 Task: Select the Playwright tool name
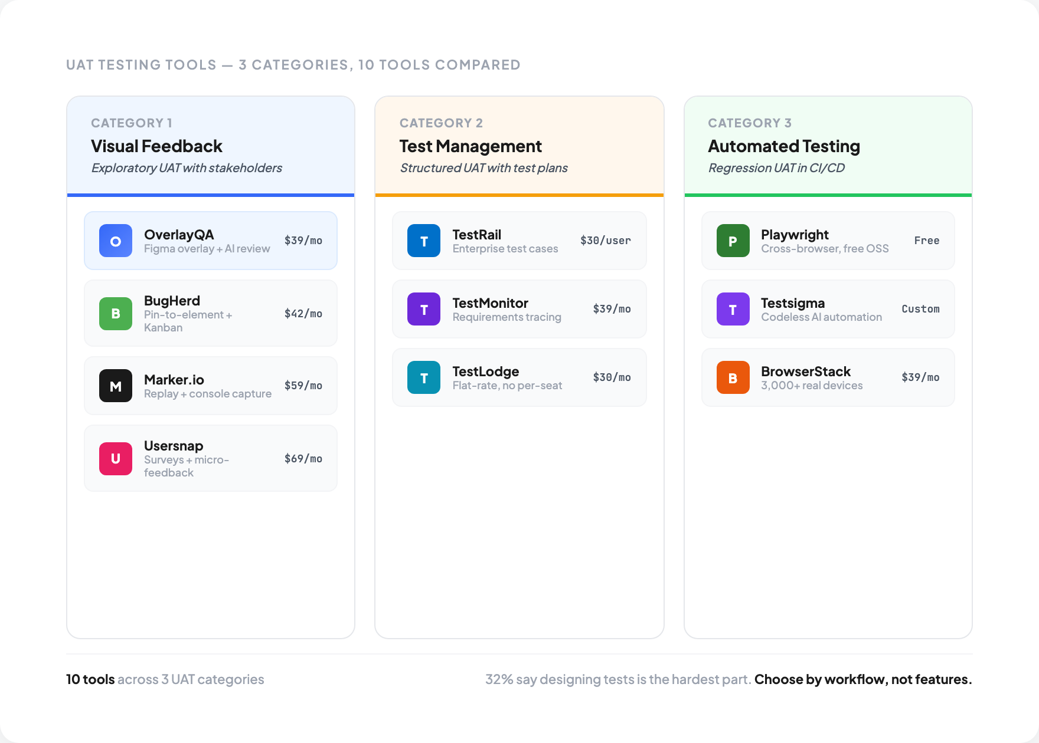(795, 235)
